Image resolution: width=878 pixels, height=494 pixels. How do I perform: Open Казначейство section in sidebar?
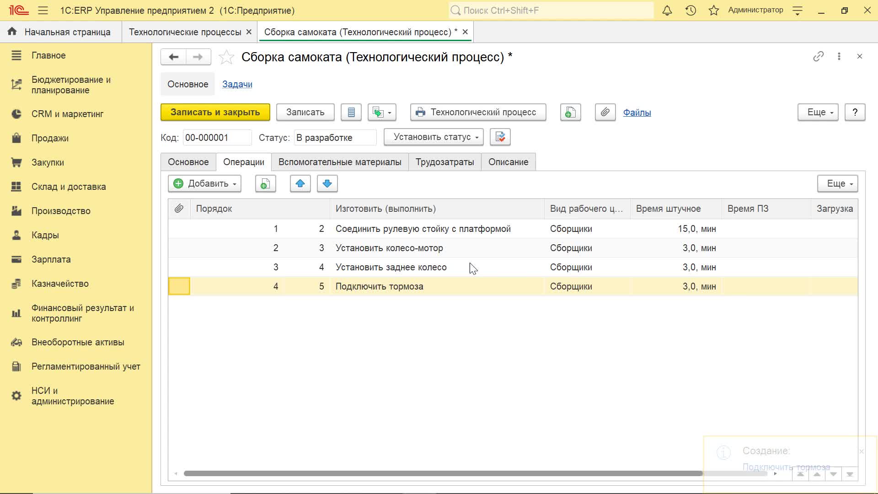60,284
